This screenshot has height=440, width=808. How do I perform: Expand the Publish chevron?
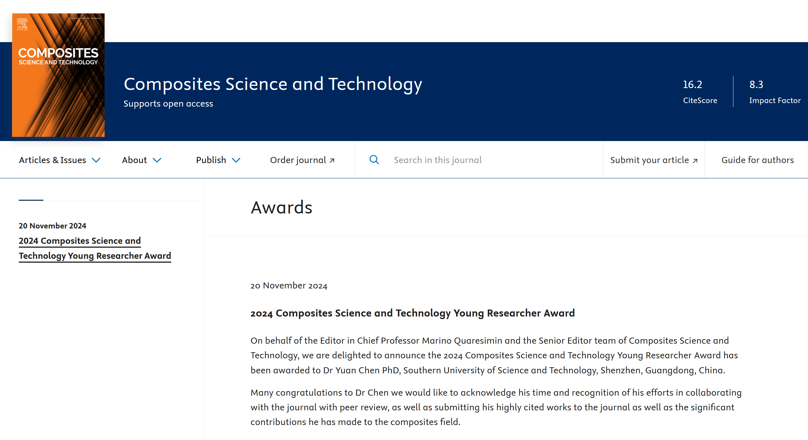(236, 160)
